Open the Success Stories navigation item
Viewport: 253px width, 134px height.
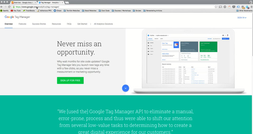(39, 24)
